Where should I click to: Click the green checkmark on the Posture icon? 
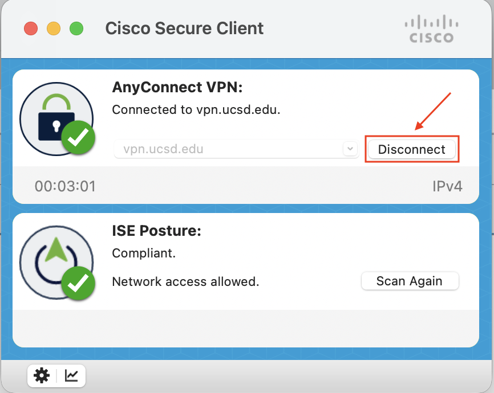click(x=78, y=284)
